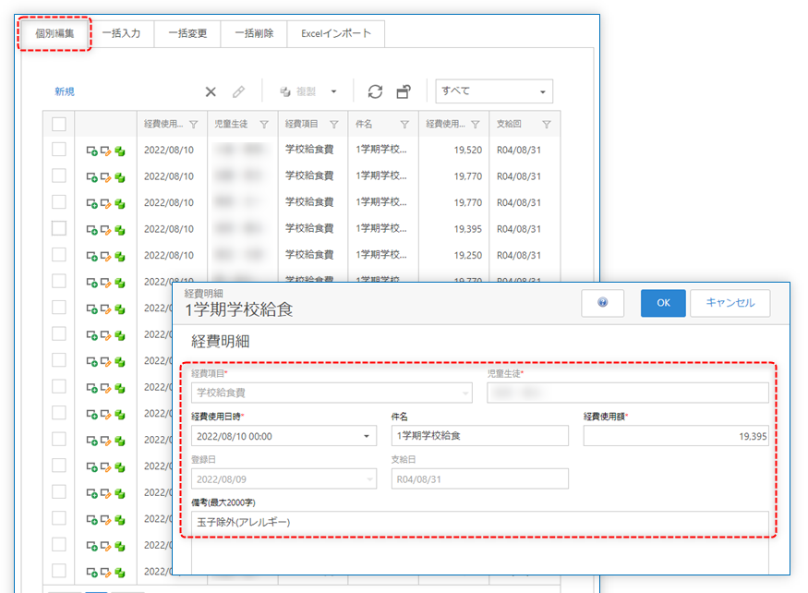Click the refresh icon in the list toolbar

pos(375,91)
